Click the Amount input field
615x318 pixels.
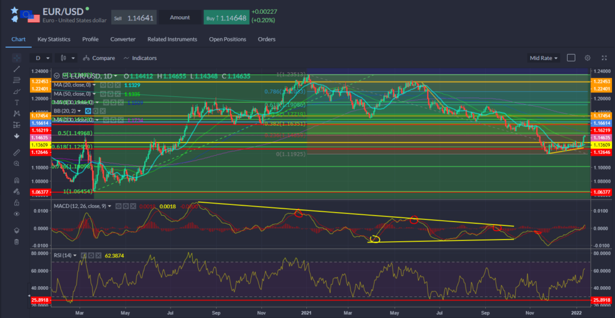(x=180, y=18)
